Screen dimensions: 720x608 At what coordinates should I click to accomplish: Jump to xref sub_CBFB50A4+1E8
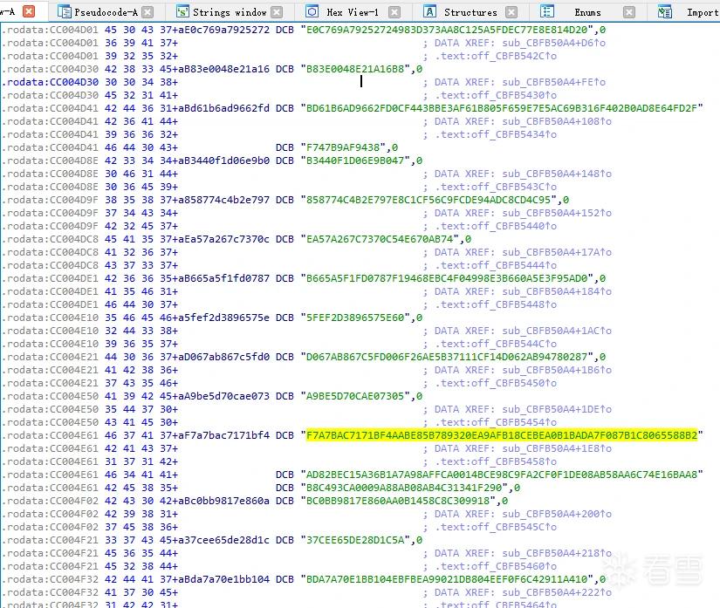(557, 448)
